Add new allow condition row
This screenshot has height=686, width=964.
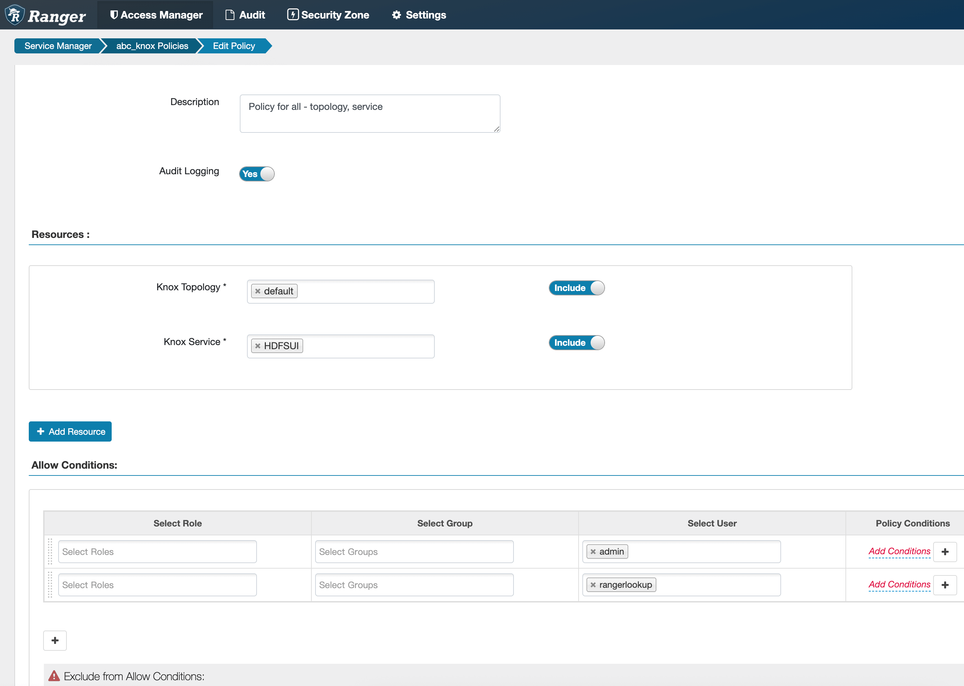[55, 640]
